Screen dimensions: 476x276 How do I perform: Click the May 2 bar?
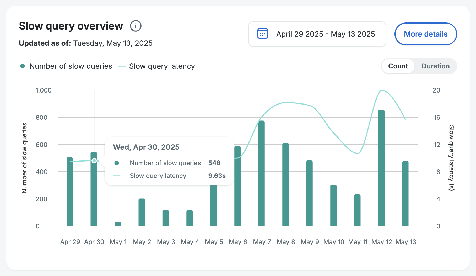point(142,212)
